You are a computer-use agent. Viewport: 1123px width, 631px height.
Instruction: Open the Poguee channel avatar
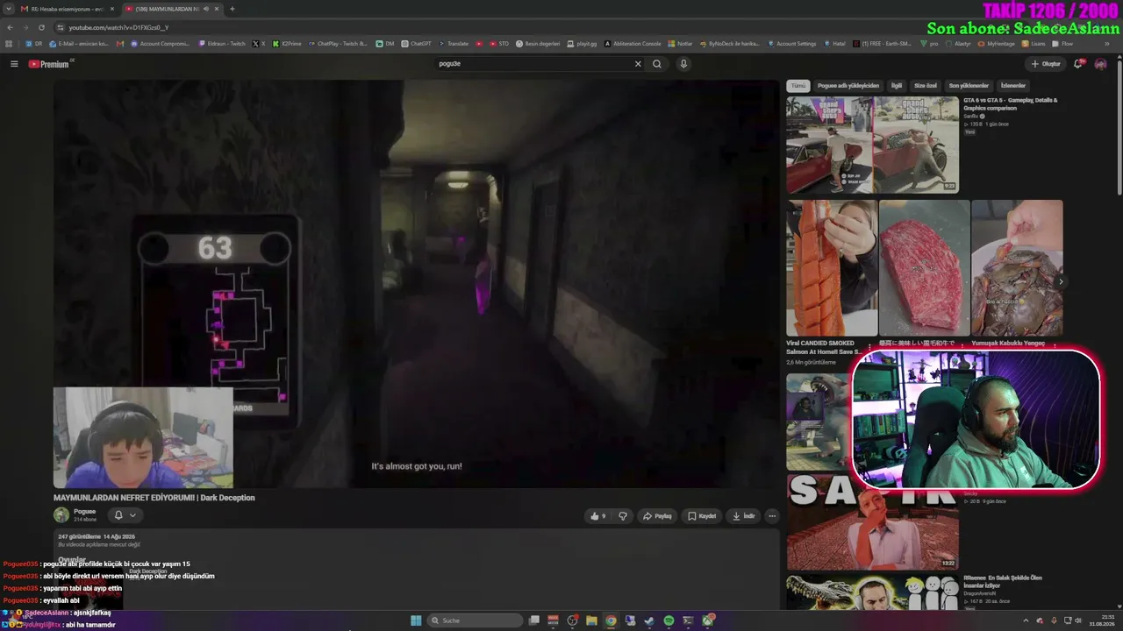[61, 515]
